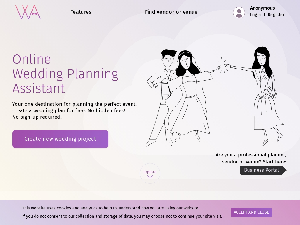
Task: Open the Anonymous user avatar icon
Action: 239,12
